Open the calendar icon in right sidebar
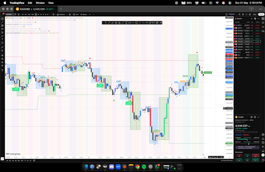This screenshot has width=265, height=172. pyautogui.click(x=263, y=143)
